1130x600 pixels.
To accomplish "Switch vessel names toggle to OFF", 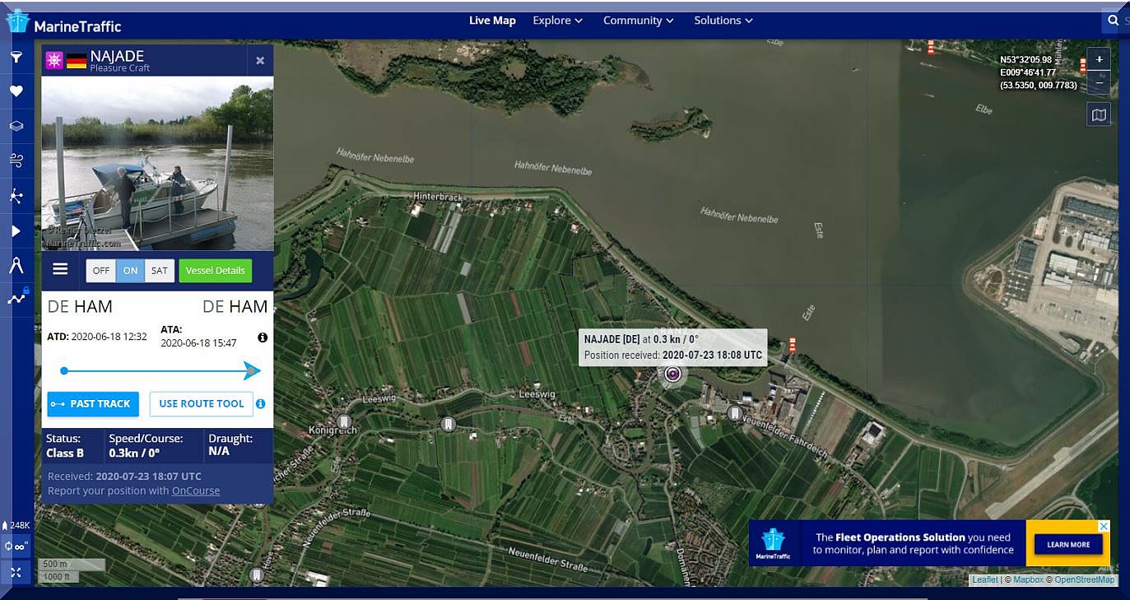I will coord(101,271).
